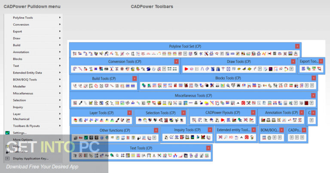
Task: Click the brush icon in Miscellaneous Tools
Action: coord(80,103)
